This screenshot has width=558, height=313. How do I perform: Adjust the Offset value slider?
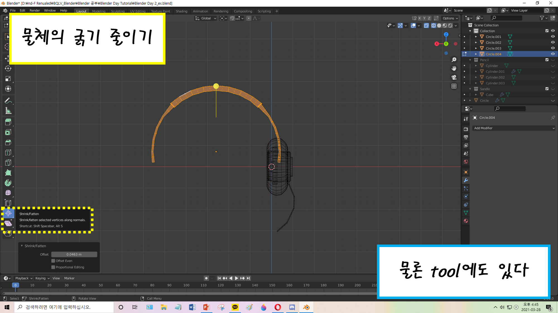point(74,255)
